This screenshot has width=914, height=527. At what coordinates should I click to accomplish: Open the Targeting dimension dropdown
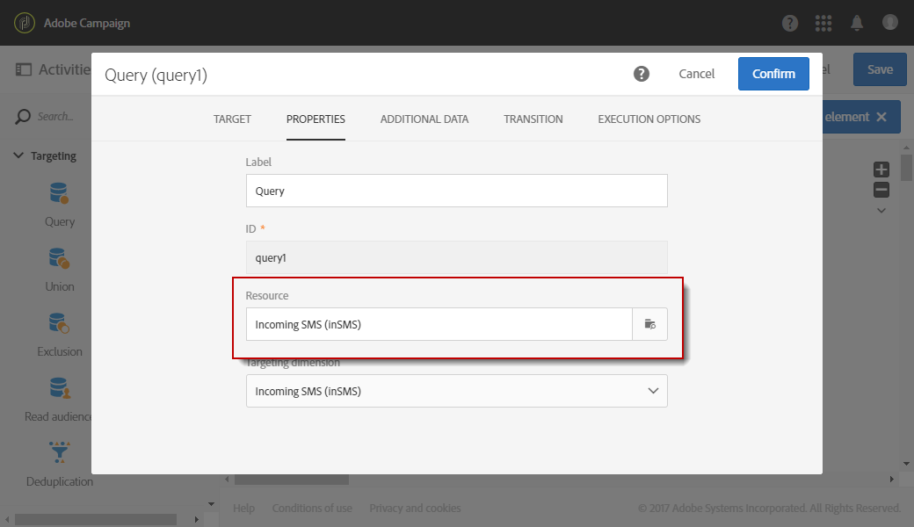(x=457, y=391)
